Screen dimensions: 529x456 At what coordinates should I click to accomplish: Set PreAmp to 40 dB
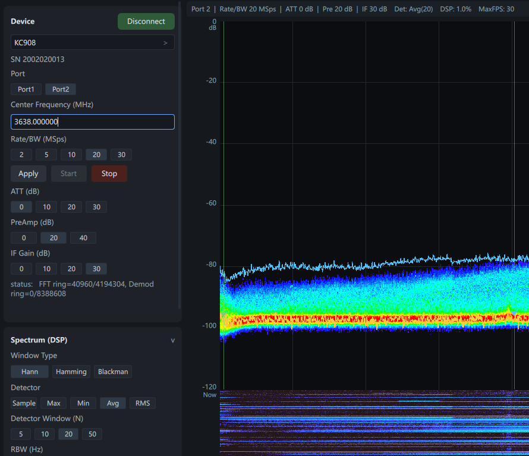coord(83,237)
